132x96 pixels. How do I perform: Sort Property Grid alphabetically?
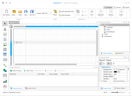(x=104, y=63)
